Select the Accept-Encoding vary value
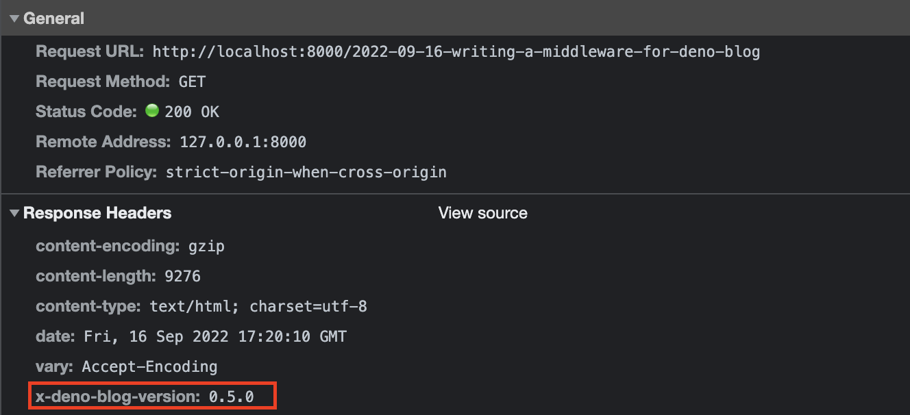The image size is (910, 415). coord(149,366)
